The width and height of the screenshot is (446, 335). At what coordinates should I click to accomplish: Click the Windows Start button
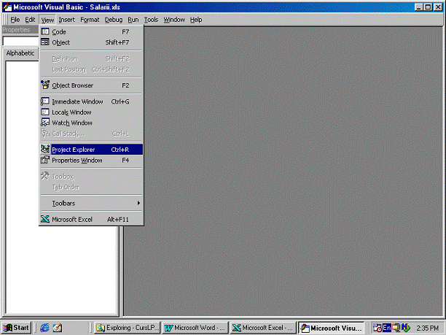tap(16, 328)
